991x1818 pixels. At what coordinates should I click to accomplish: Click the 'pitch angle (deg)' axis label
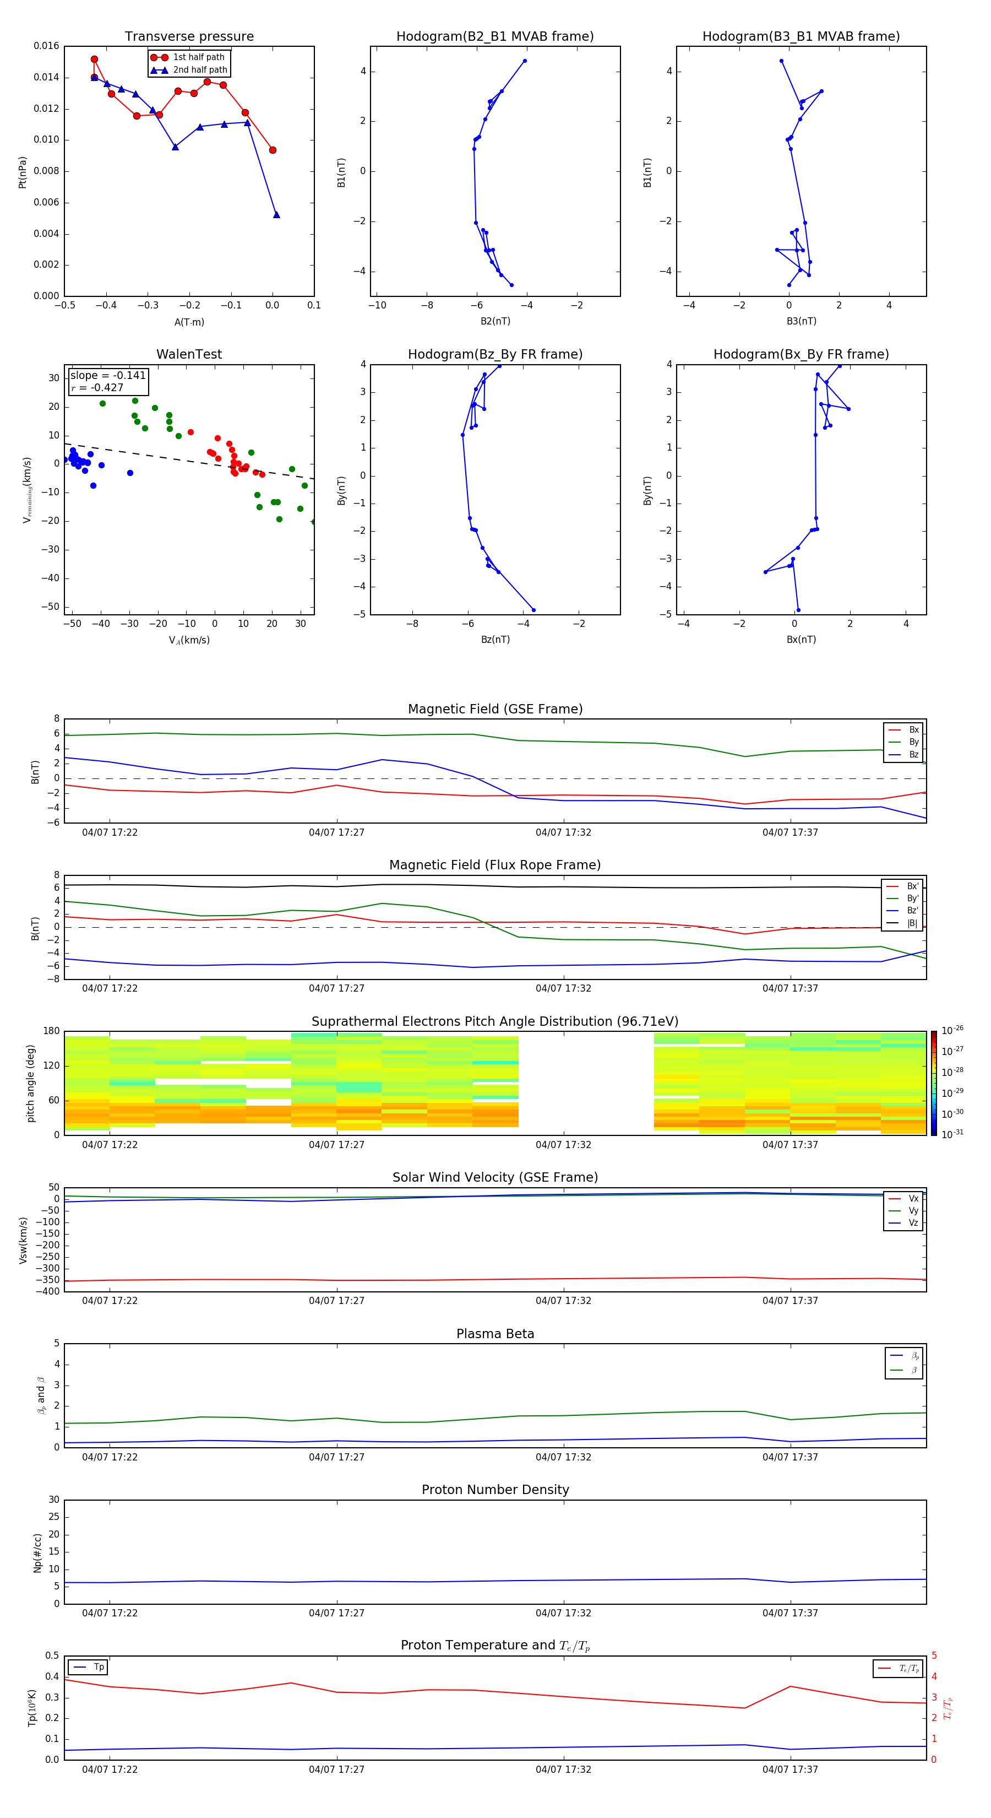(30, 1083)
